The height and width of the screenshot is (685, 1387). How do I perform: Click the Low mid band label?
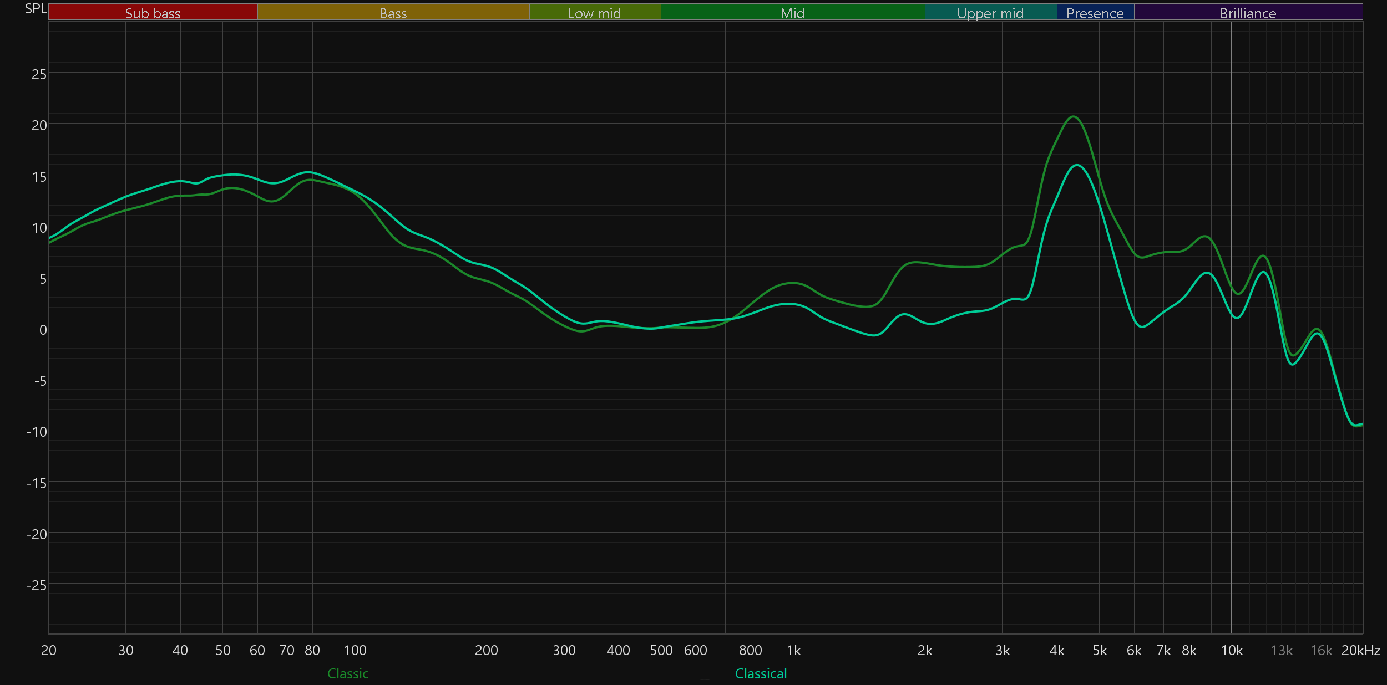tap(594, 12)
